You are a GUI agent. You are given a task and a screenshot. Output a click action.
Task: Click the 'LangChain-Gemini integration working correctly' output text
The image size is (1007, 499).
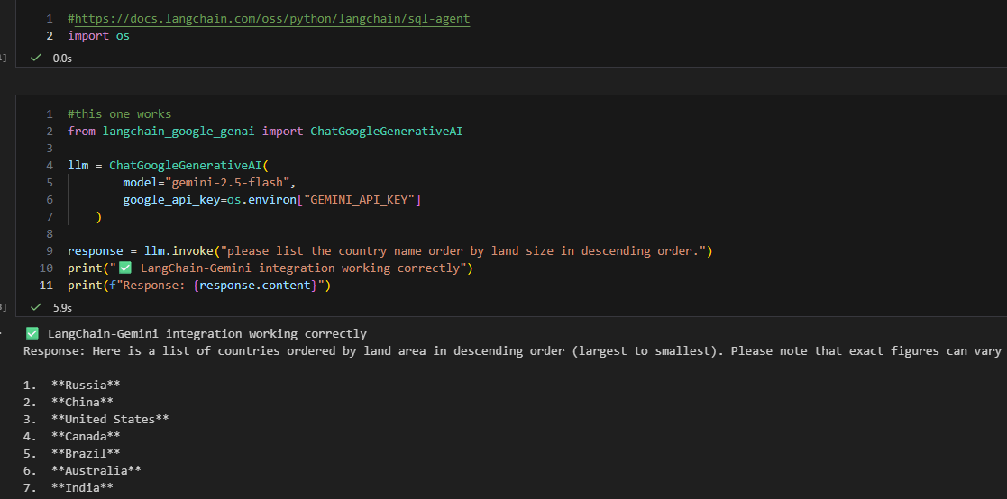[207, 333]
